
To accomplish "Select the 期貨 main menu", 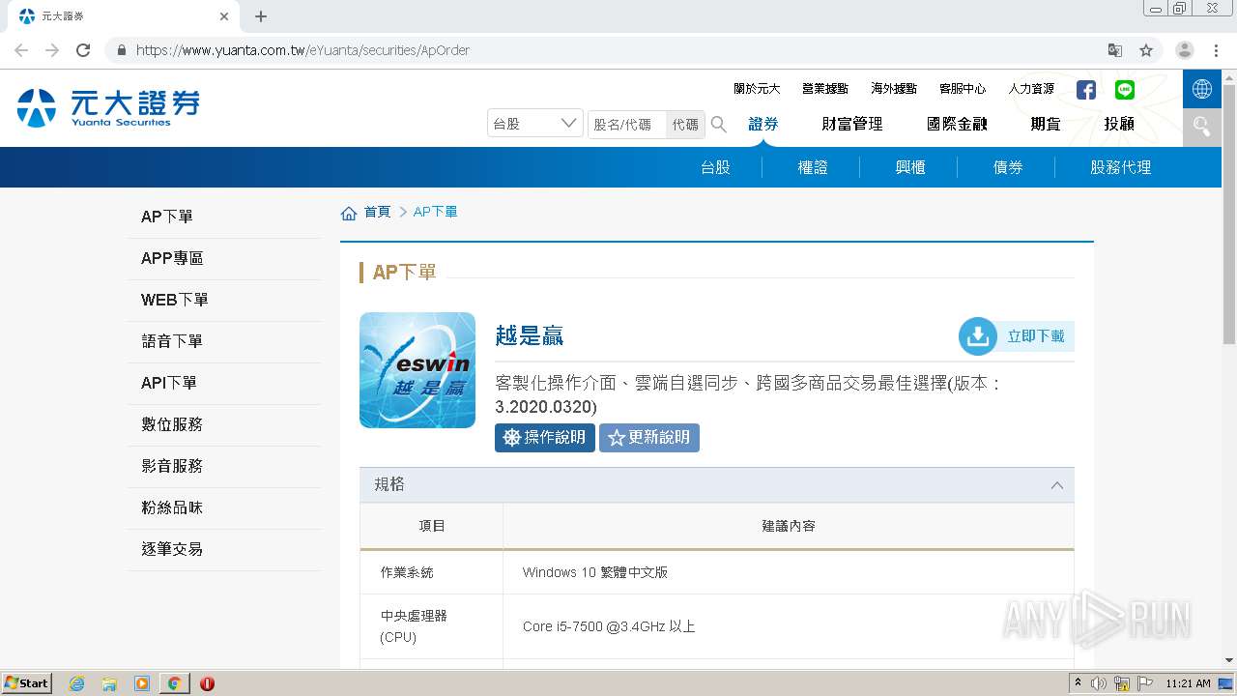I will click(1046, 124).
